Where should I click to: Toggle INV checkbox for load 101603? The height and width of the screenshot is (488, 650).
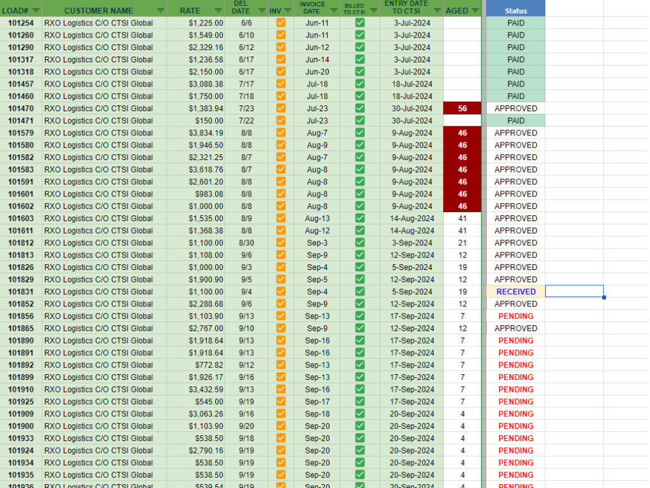(281, 218)
